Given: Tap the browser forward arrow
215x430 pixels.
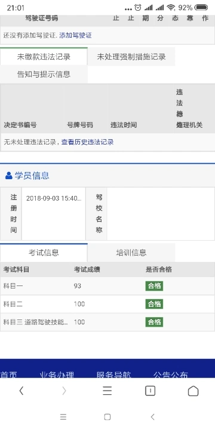Looking at the screenshot, I should point(64,391).
